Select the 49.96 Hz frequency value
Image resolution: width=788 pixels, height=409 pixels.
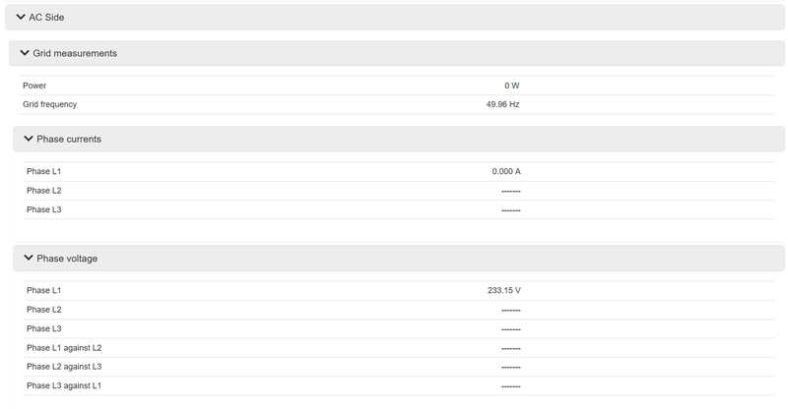pyautogui.click(x=502, y=104)
